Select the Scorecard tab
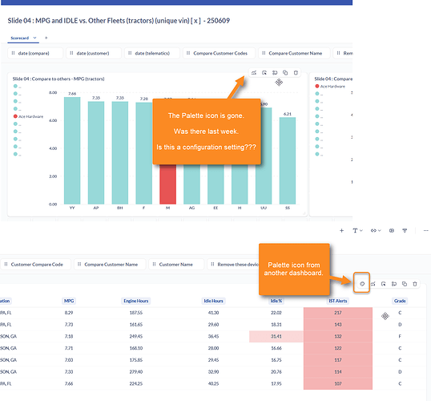The width and height of the screenshot is (431, 401). [20, 38]
